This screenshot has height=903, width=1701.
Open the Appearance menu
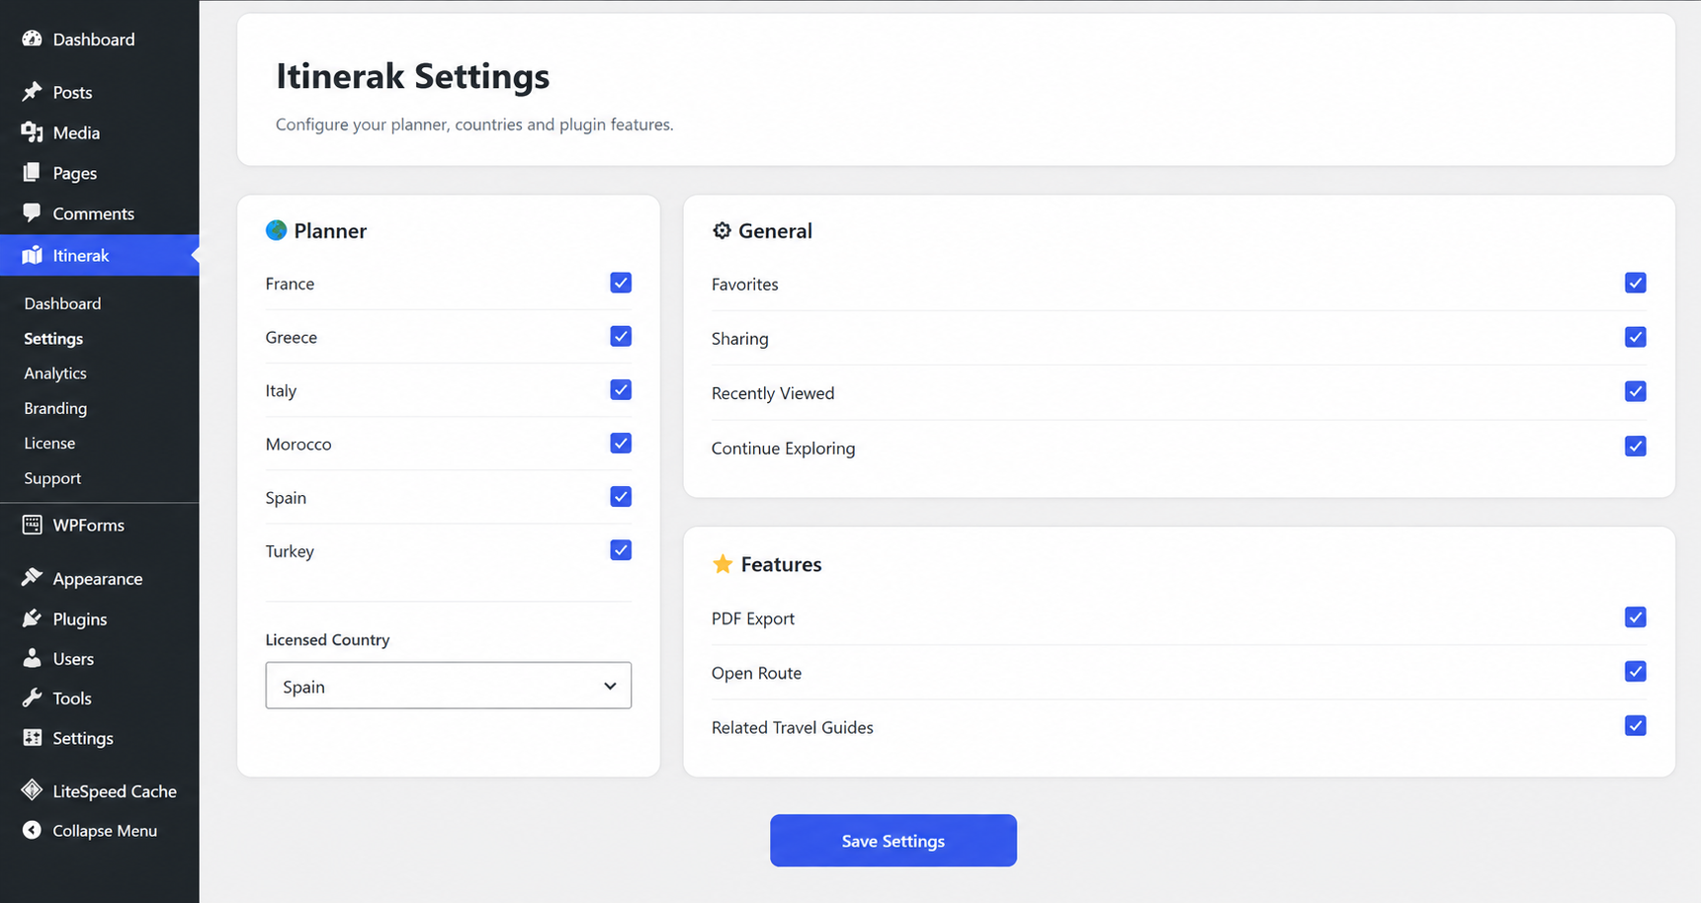pos(99,578)
